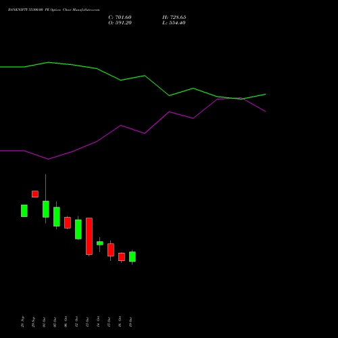
Task: Click the 06 Oct date label
Action: click(x=66, y=322)
